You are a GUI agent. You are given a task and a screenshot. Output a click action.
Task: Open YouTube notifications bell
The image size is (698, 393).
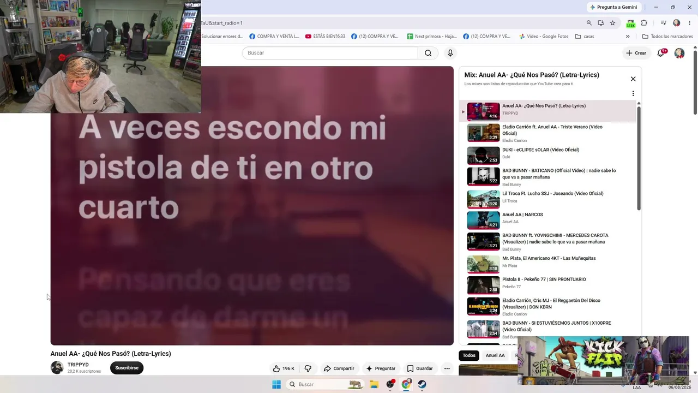click(x=661, y=53)
